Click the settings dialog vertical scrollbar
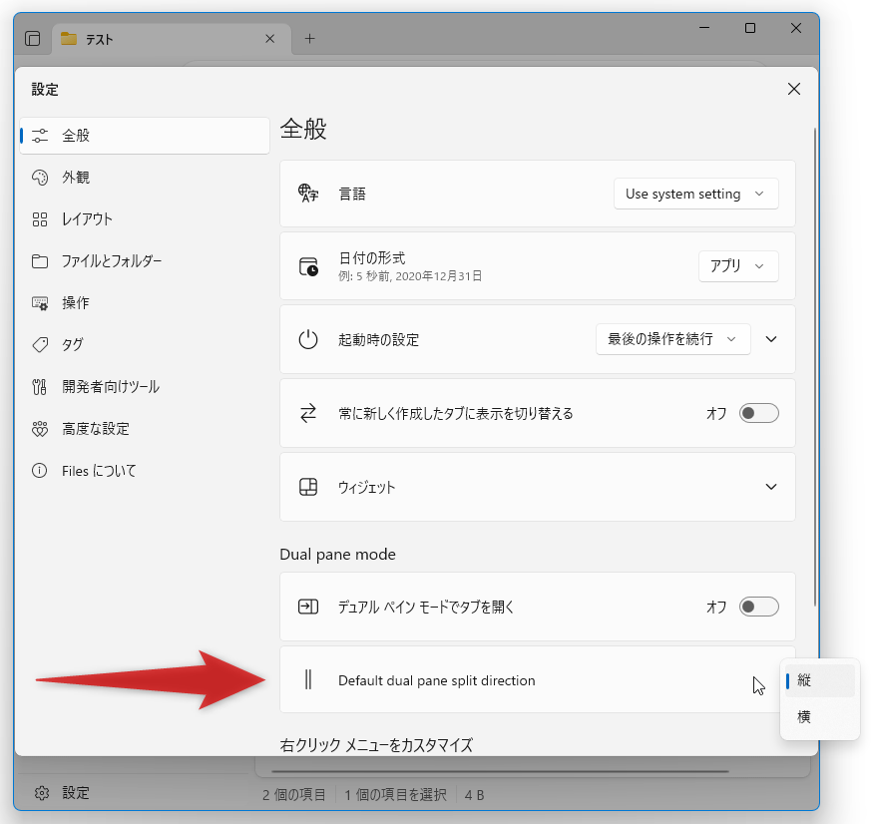The height and width of the screenshot is (824, 872). 814,367
